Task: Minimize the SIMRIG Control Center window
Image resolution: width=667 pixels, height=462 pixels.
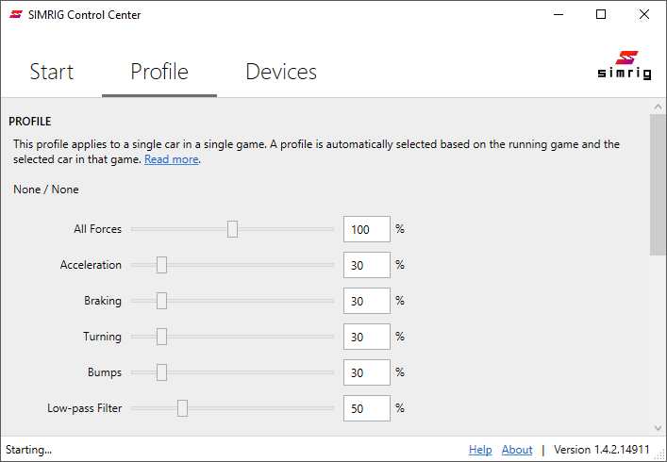Action: (x=559, y=14)
